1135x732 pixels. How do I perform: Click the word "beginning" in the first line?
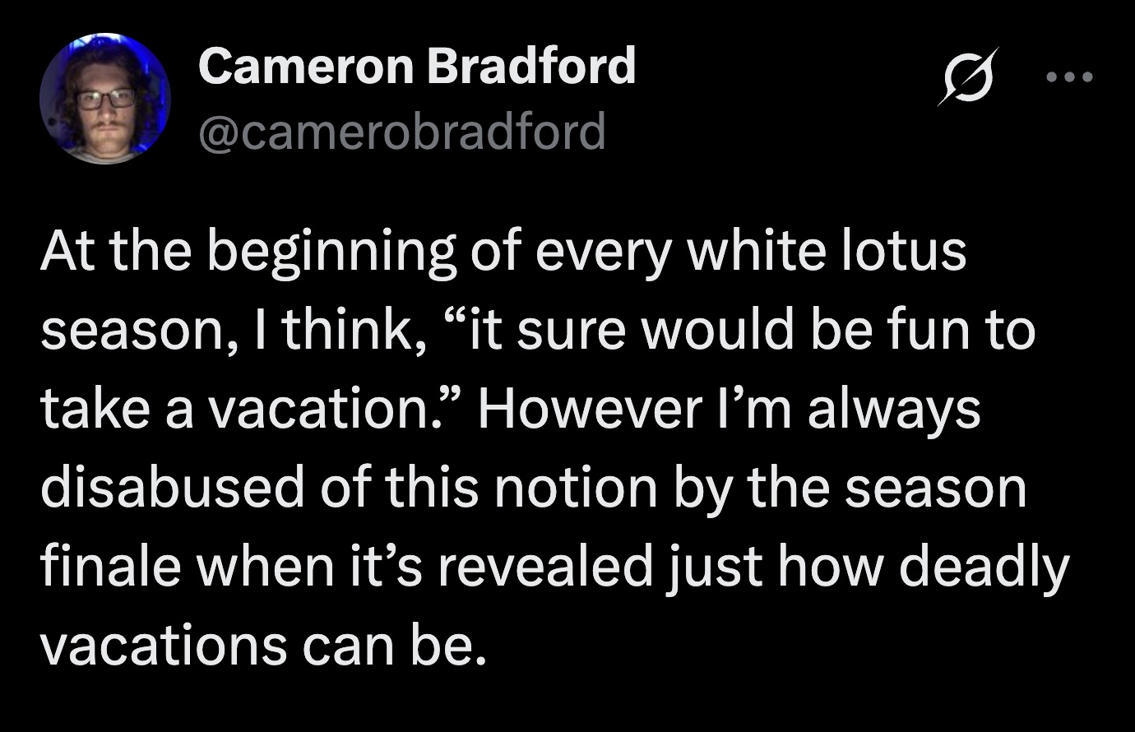pos(331,252)
